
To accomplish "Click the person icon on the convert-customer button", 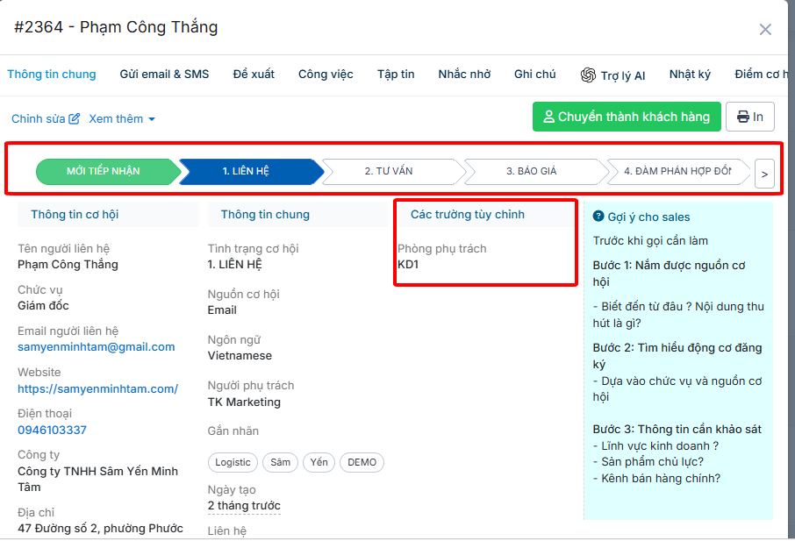I will pyautogui.click(x=548, y=117).
